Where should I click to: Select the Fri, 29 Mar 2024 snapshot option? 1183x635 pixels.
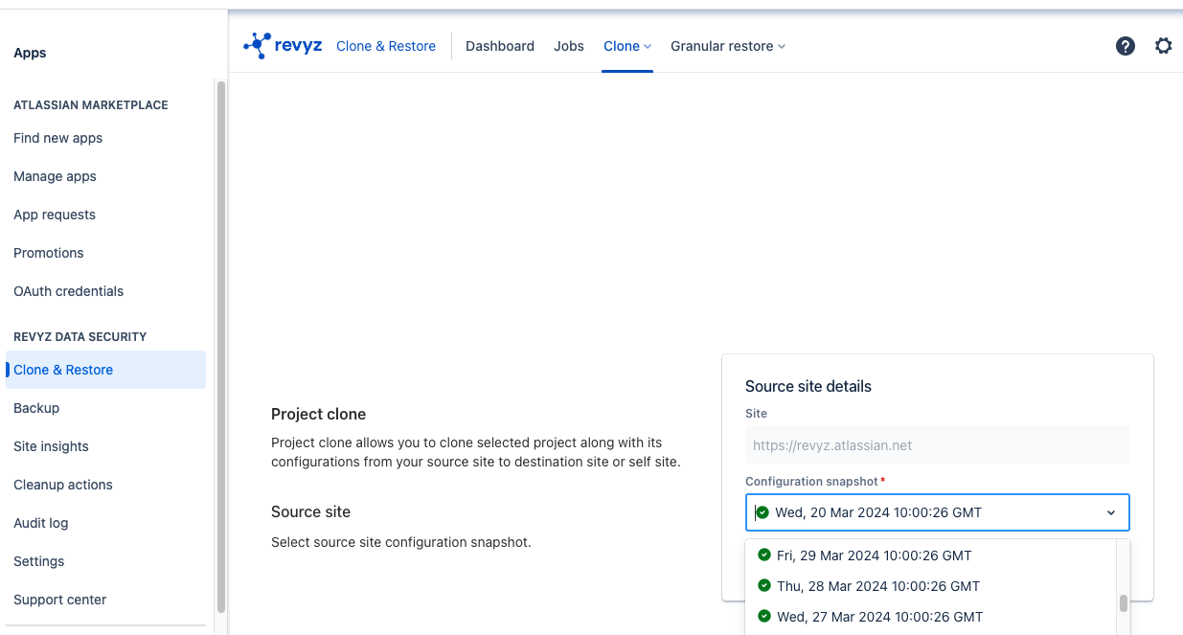click(874, 556)
